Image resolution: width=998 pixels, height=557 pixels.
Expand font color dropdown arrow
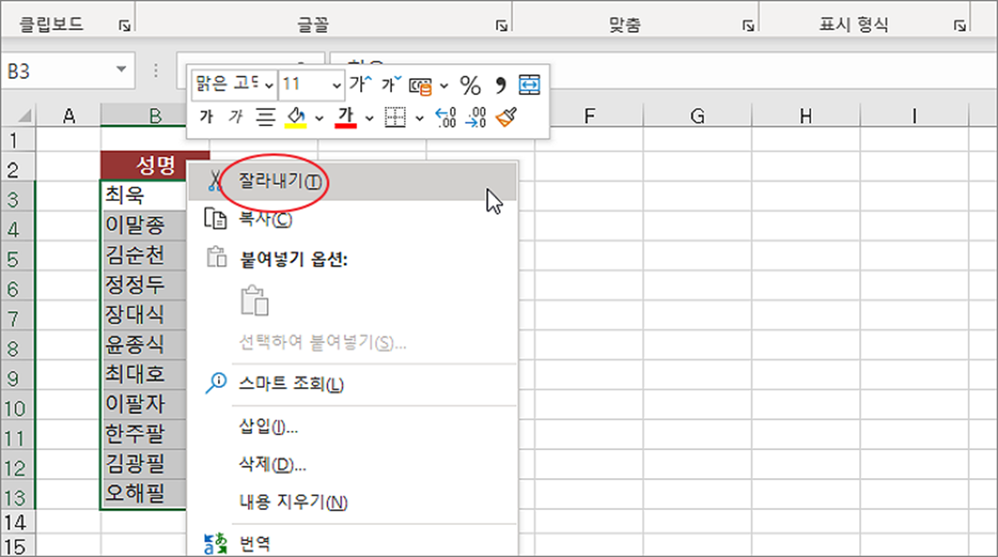tap(369, 119)
